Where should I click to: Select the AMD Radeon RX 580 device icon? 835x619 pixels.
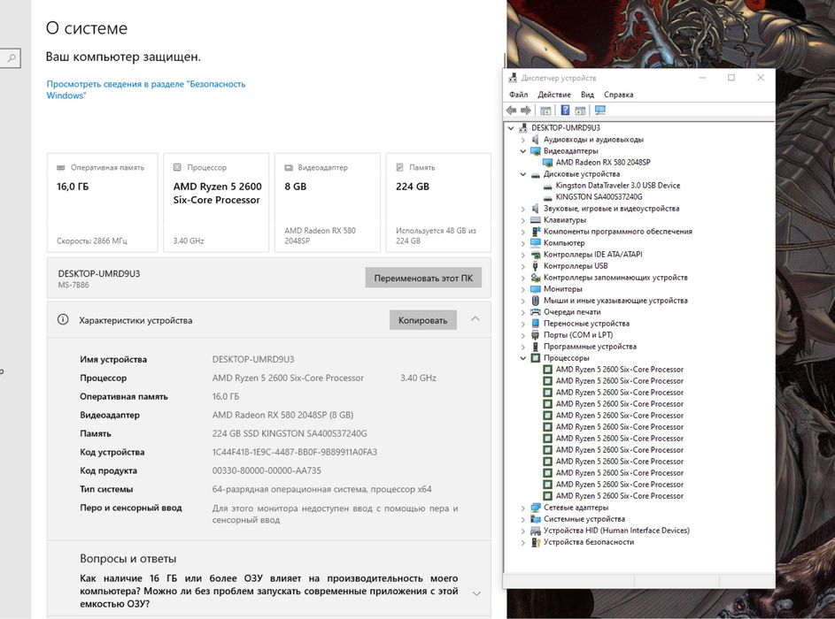point(547,162)
